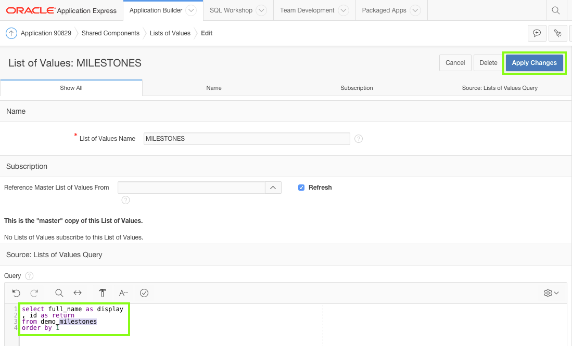Switch to the Subscription tab
572x346 pixels.
(357, 88)
